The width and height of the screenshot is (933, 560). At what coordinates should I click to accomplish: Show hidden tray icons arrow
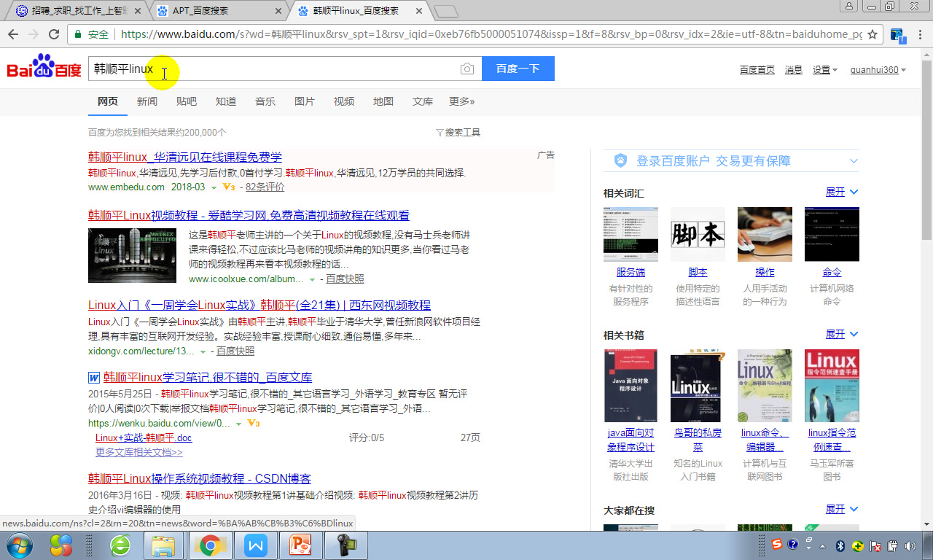[823, 545]
